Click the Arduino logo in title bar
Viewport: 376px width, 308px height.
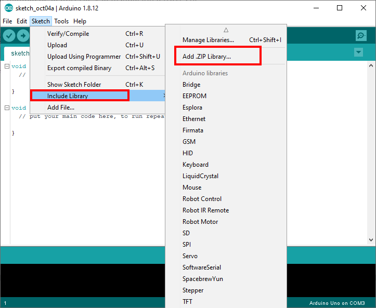pos(9,8)
